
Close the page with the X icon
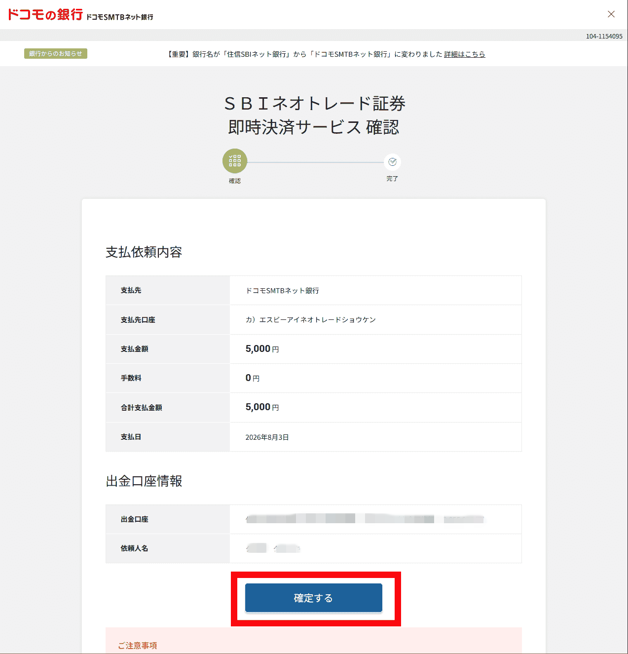click(611, 14)
